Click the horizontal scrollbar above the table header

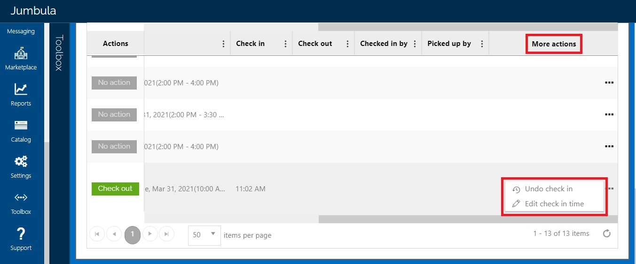click(x=468, y=27)
